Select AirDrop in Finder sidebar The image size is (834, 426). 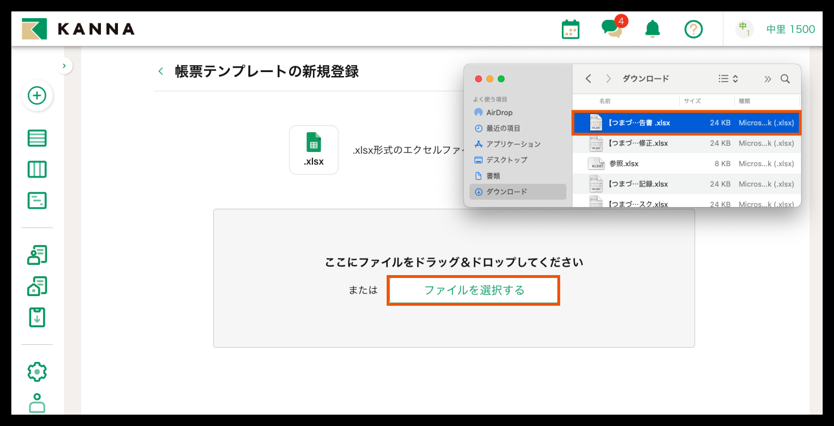click(x=499, y=112)
